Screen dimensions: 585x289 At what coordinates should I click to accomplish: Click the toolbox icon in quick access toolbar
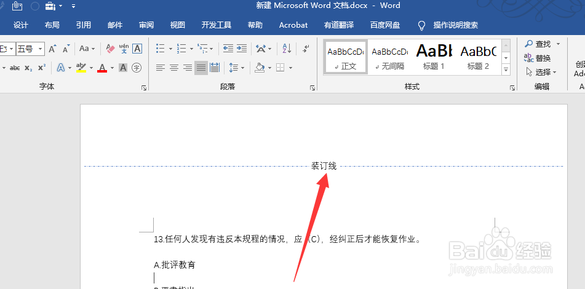(x=50, y=6)
